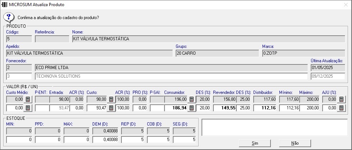Select the editable DEM (D) field 0,40088
Screen dimensions: 352x150
[105, 139]
